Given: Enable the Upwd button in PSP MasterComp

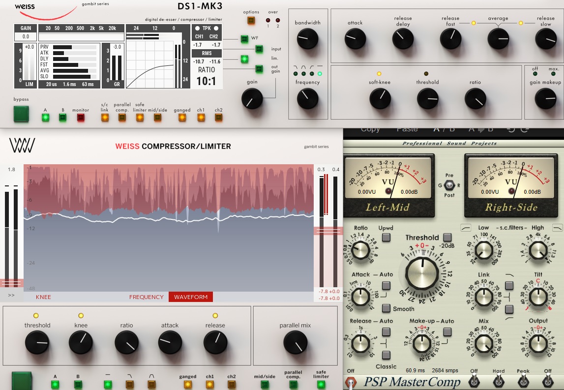Looking at the screenshot, I should click(386, 237).
